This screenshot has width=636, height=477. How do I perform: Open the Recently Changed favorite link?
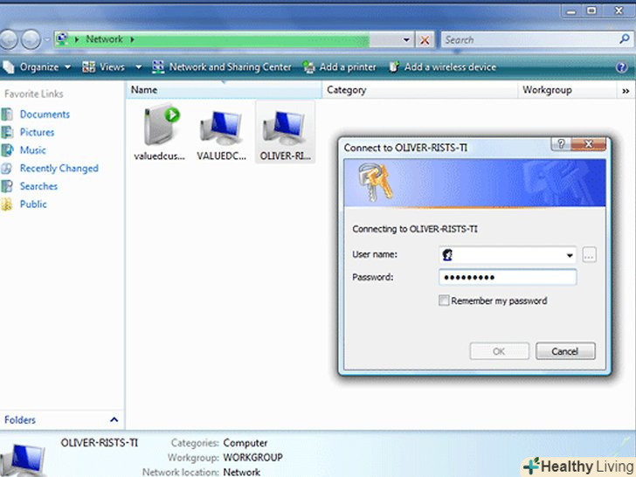tap(59, 168)
